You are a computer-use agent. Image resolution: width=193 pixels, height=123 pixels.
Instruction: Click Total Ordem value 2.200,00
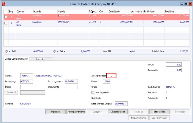pos(184,51)
